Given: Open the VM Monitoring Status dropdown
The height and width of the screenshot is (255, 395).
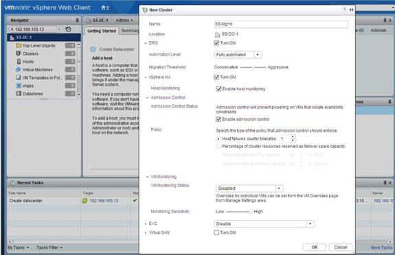Looking at the screenshot, I should (249, 189).
